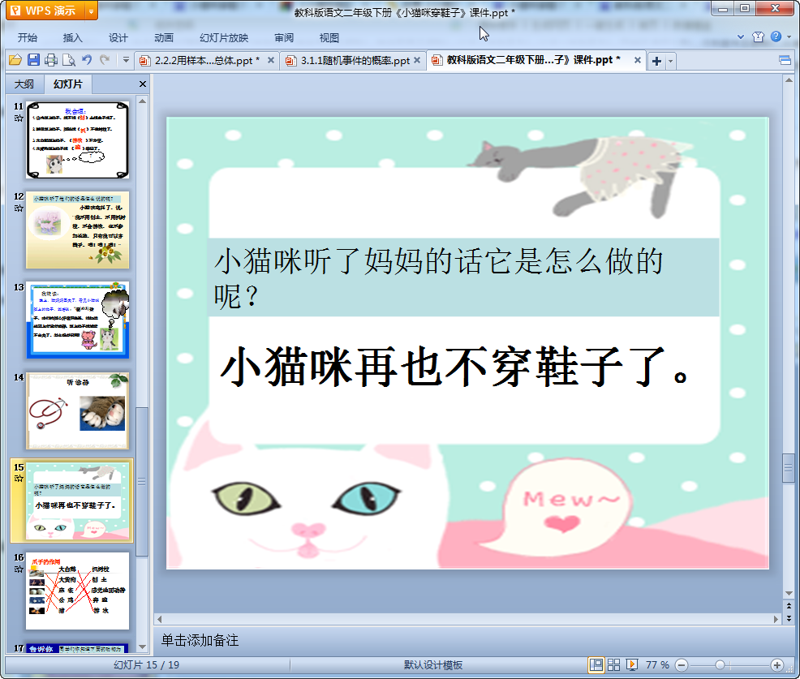
Task: Click the save floppy disk icon
Action: click(34, 60)
